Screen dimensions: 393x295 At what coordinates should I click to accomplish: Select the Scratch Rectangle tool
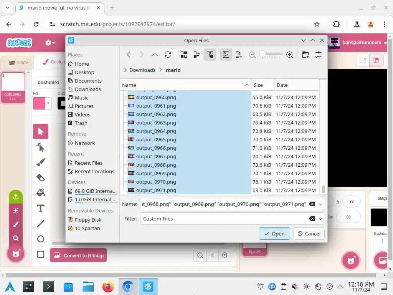pos(41,254)
